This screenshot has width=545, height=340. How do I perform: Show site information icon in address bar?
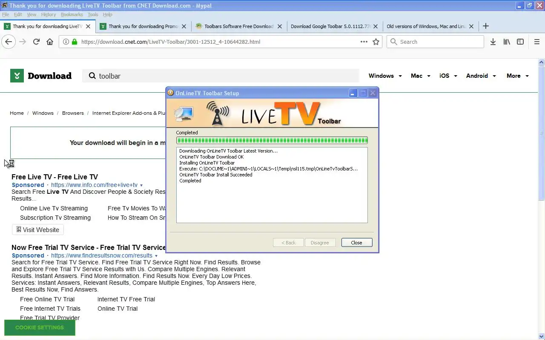(66, 42)
